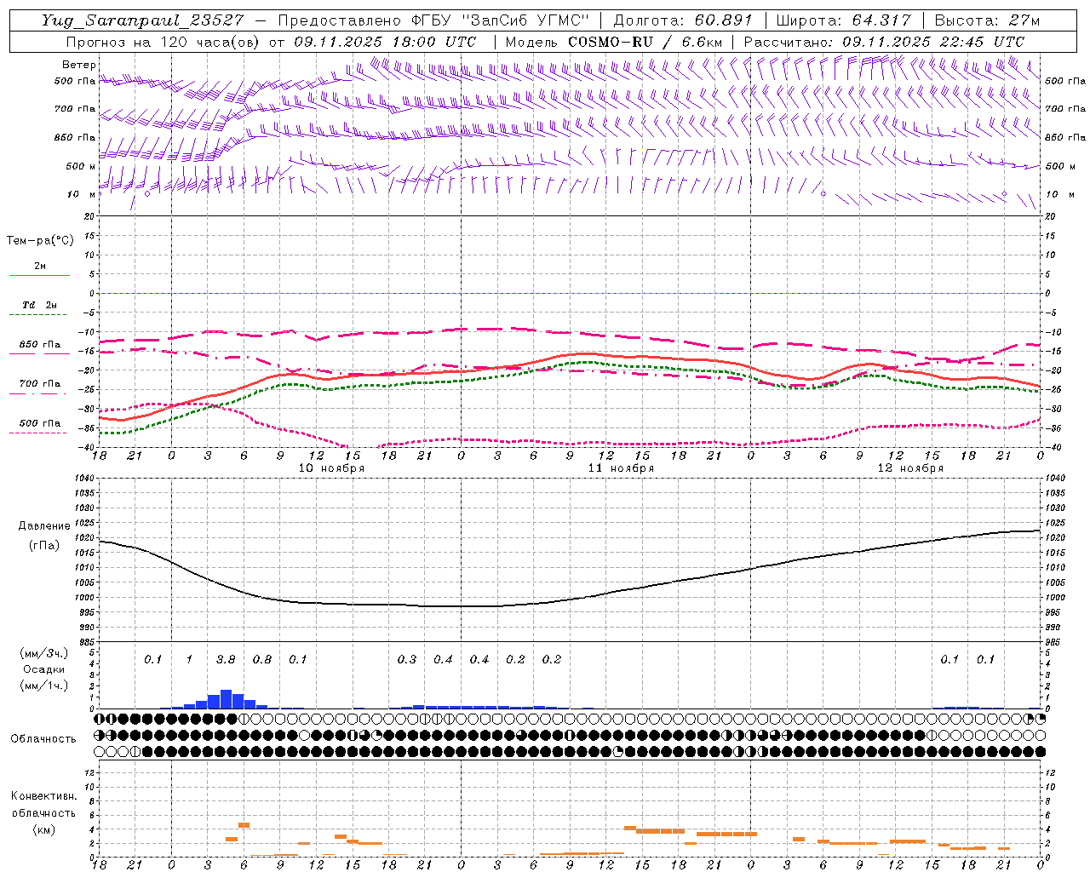Click the "(км)" unit under convective label
The height and width of the screenshot is (872, 1090).
tap(43, 829)
